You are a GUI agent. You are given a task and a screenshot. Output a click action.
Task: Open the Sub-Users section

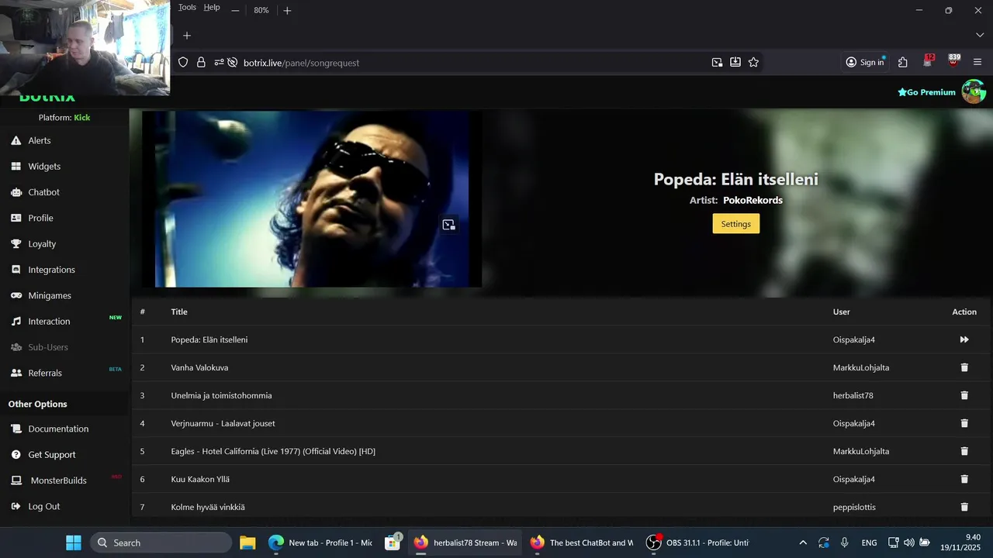point(48,347)
